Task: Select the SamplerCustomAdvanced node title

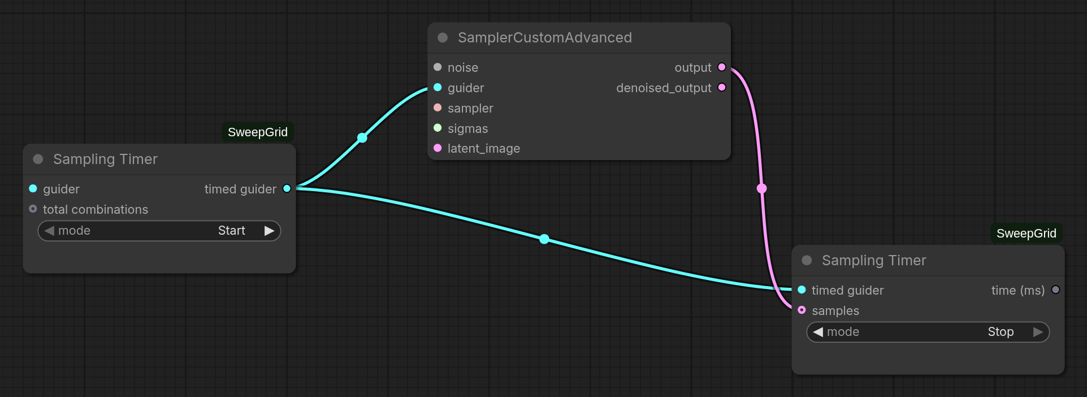Action: pos(545,37)
